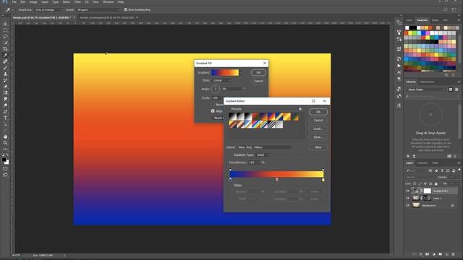Select the Hand tool
Screen dimensions: 463x260
point(5,136)
